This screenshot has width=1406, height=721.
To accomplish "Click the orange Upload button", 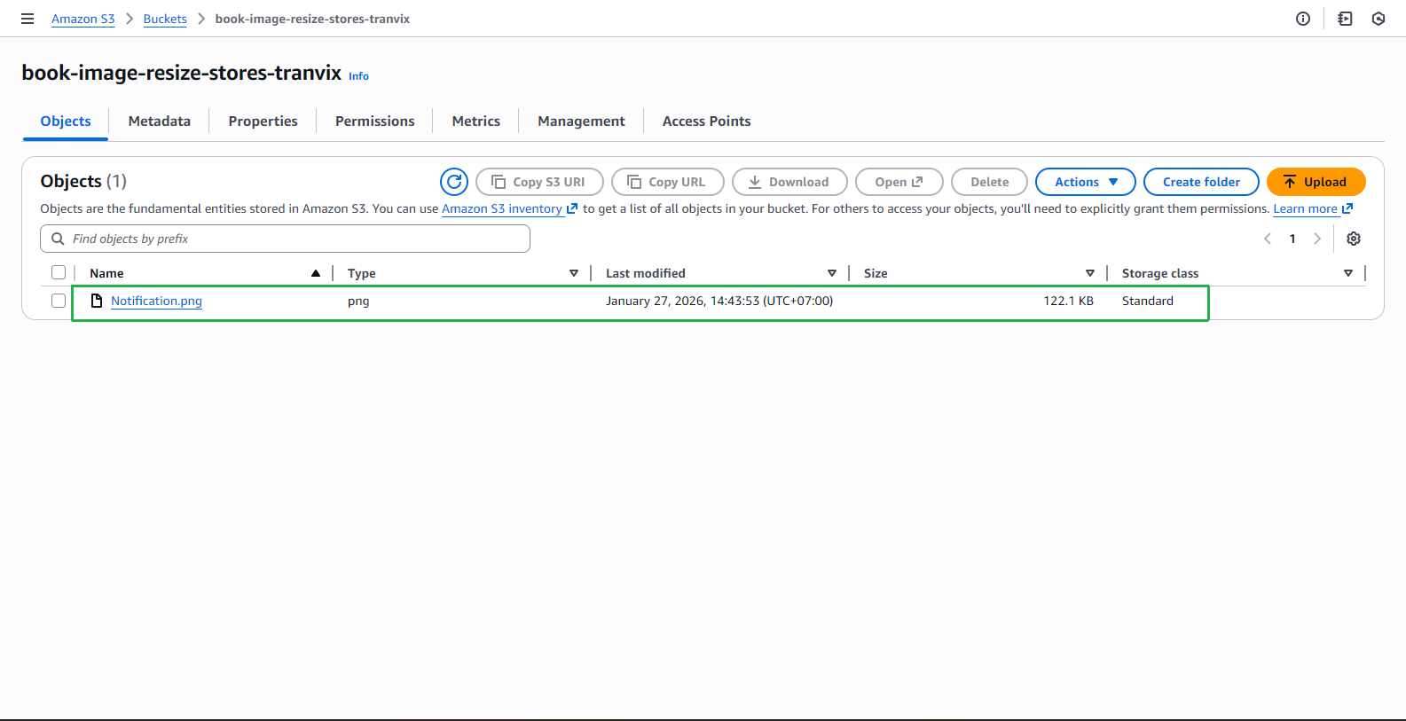I will click(x=1316, y=182).
